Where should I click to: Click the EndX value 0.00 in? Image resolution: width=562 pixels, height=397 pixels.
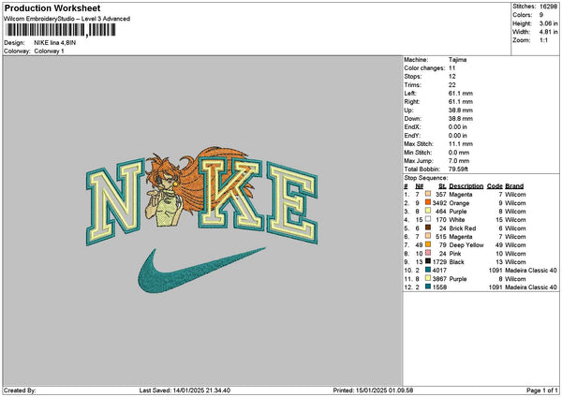(458, 127)
